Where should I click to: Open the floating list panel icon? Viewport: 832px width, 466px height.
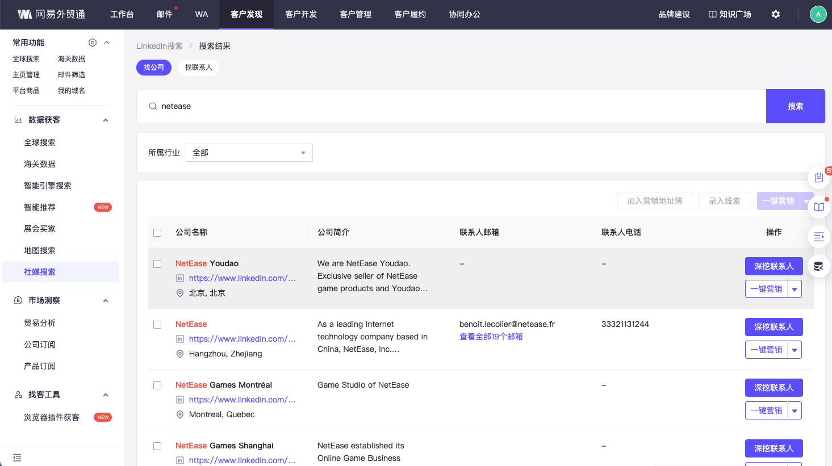818,237
